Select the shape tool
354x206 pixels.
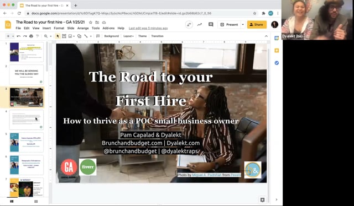79,36
